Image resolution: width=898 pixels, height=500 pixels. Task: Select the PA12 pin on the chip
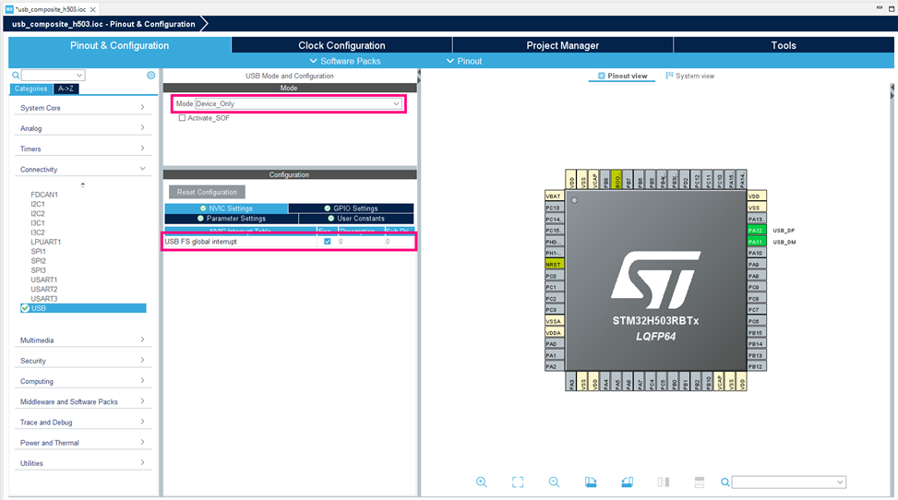pyautogui.click(x=757, y=231)
